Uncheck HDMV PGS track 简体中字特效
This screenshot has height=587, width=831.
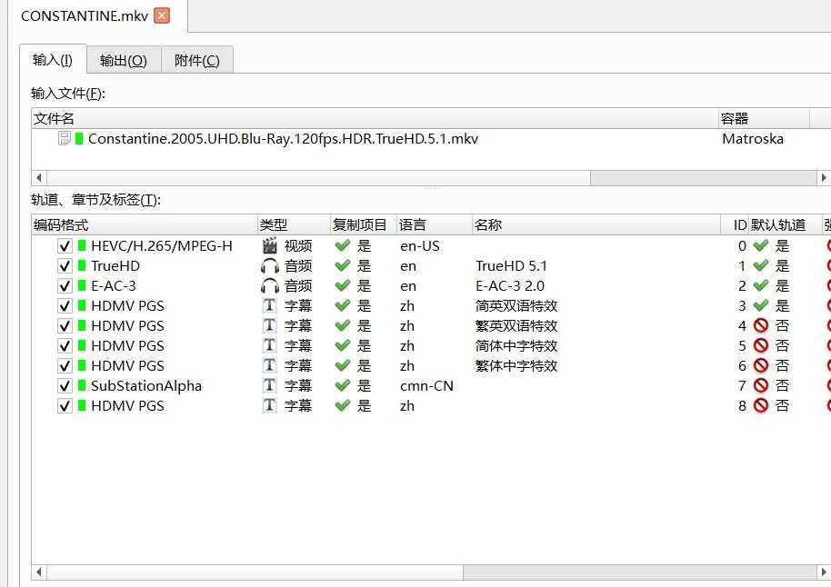point(65,346)
